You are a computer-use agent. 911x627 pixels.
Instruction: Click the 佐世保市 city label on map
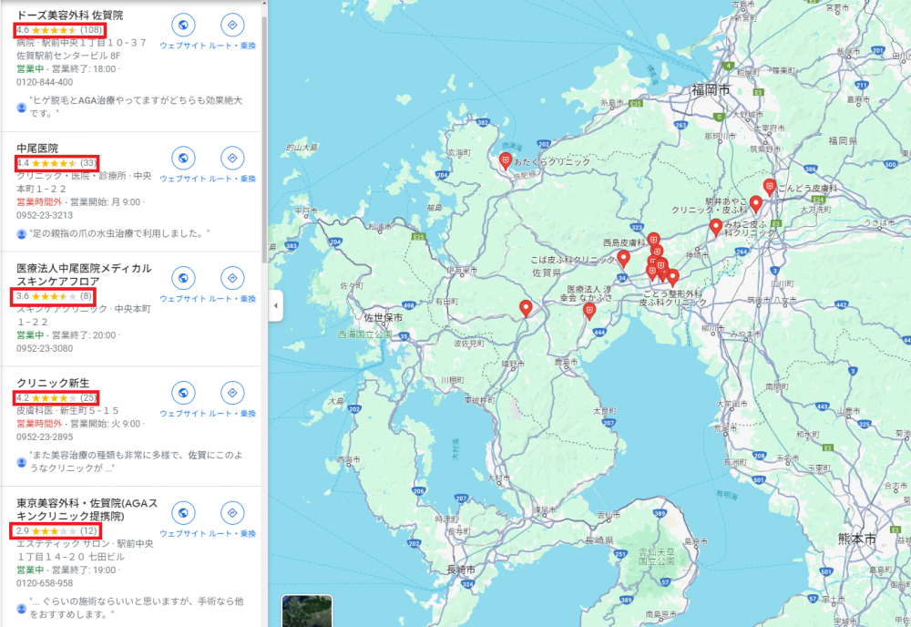tap(383, 318)
